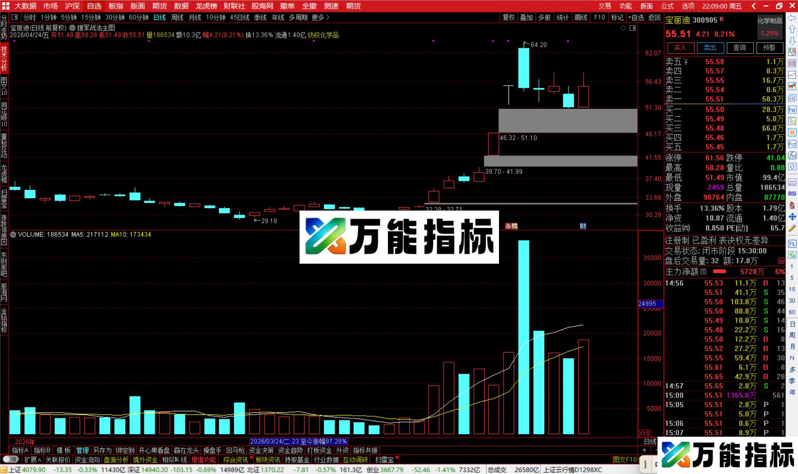Click the back arrow icon atop right sidebar
Image resolution: width=798 pixels, height=474 pixels.
[x=792, y=17]
